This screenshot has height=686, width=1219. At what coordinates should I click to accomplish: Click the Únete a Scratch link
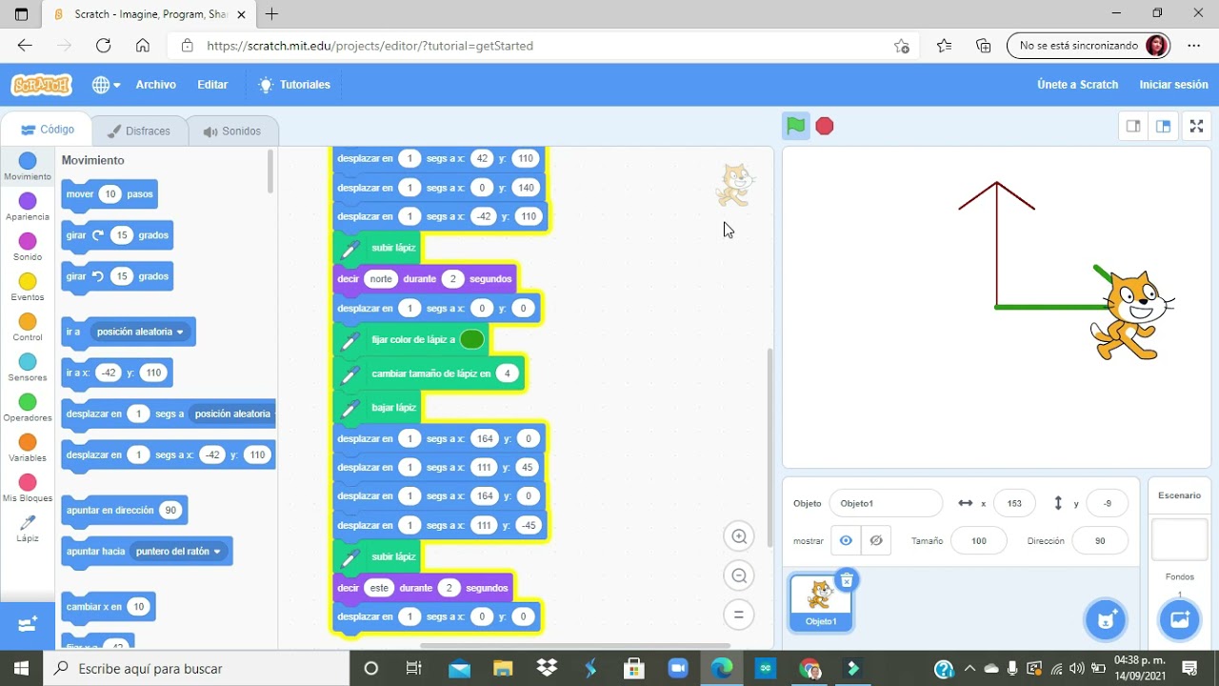click(1077, 85)
